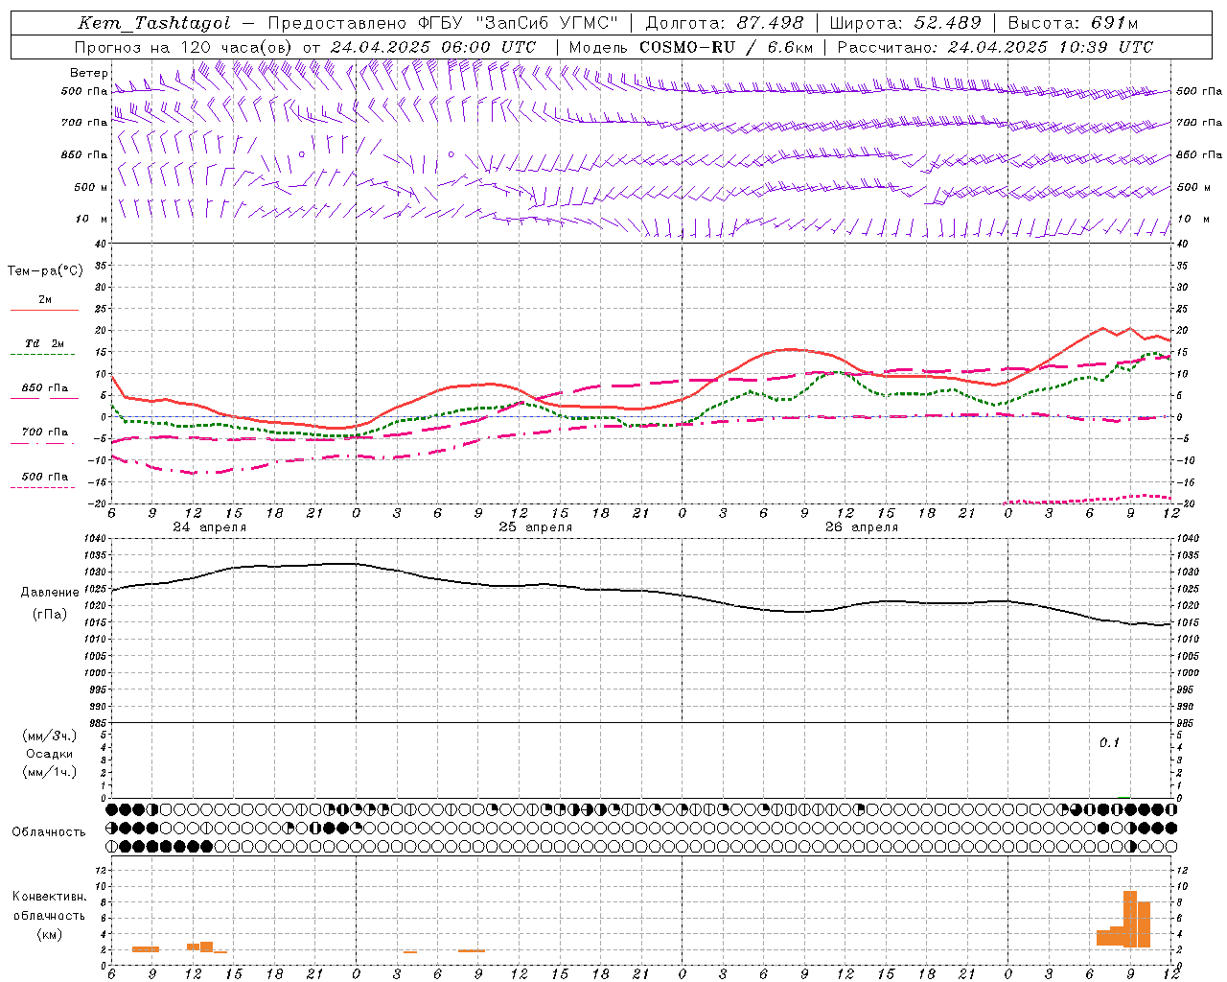Select the 2м temperature legend label
Viewport: 1227px width, 982px height.
click(x=45, y=300)
